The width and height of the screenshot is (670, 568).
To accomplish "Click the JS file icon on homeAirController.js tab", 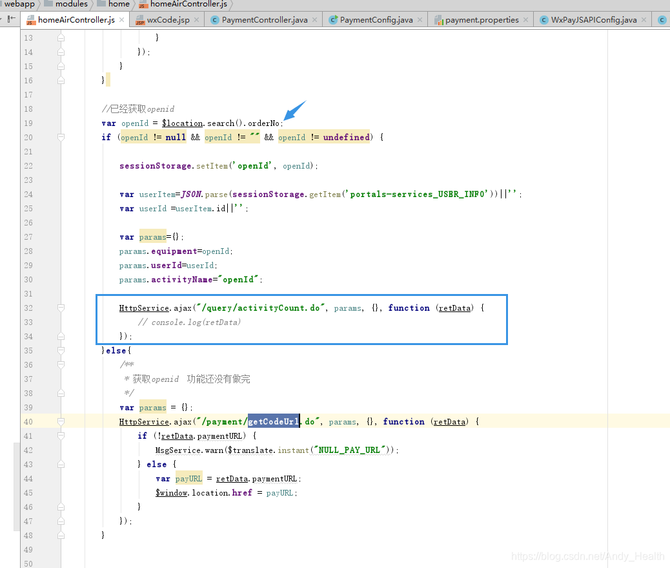I will coord(31,20).
